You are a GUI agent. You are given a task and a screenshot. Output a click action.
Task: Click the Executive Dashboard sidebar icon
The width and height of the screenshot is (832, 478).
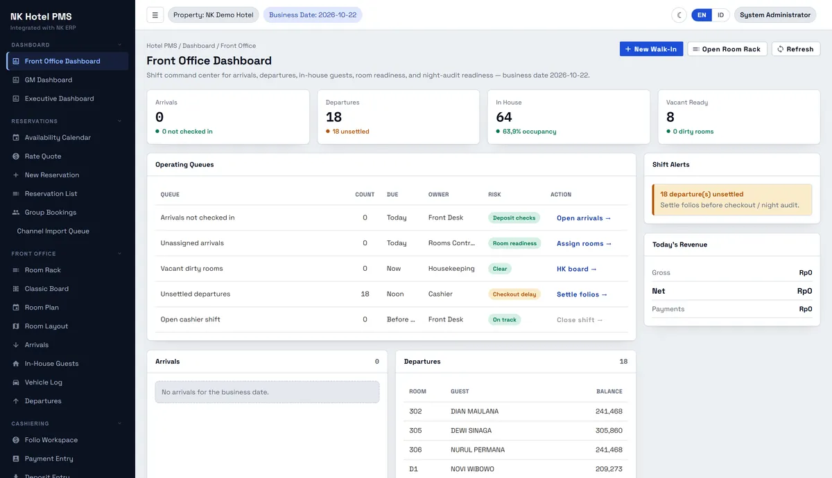pos(16,98)
